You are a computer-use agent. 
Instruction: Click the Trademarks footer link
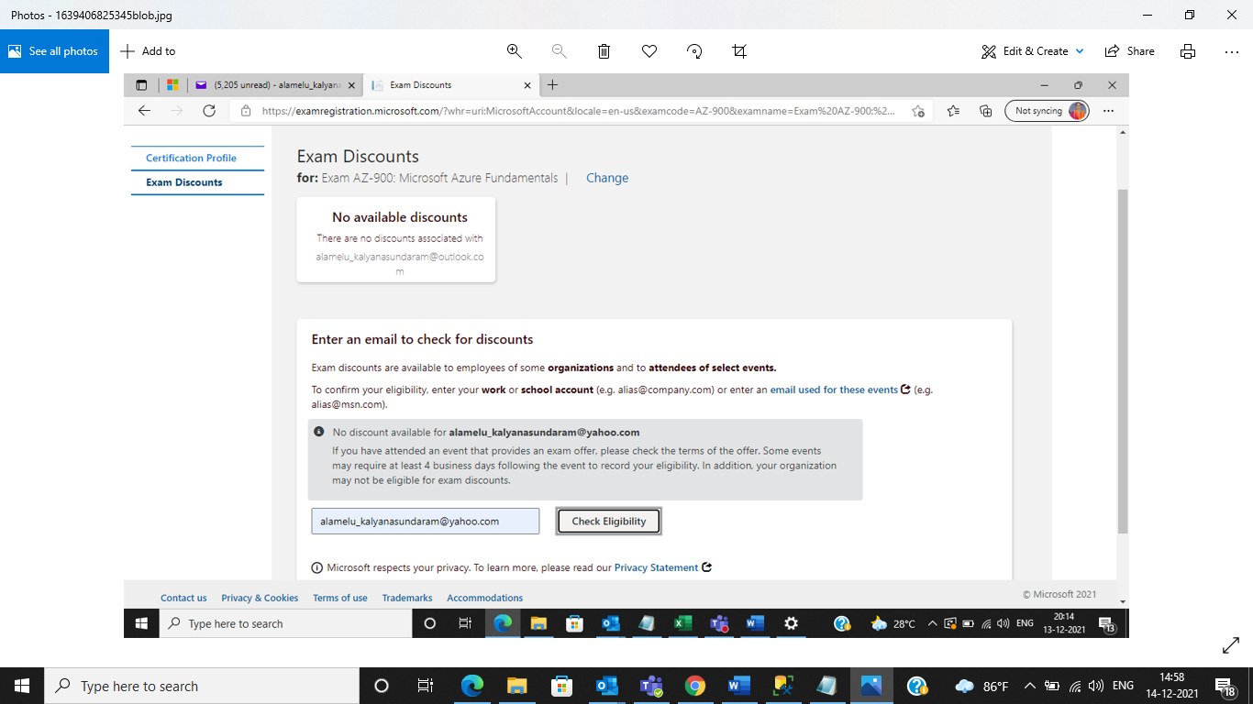click(407, 598)
